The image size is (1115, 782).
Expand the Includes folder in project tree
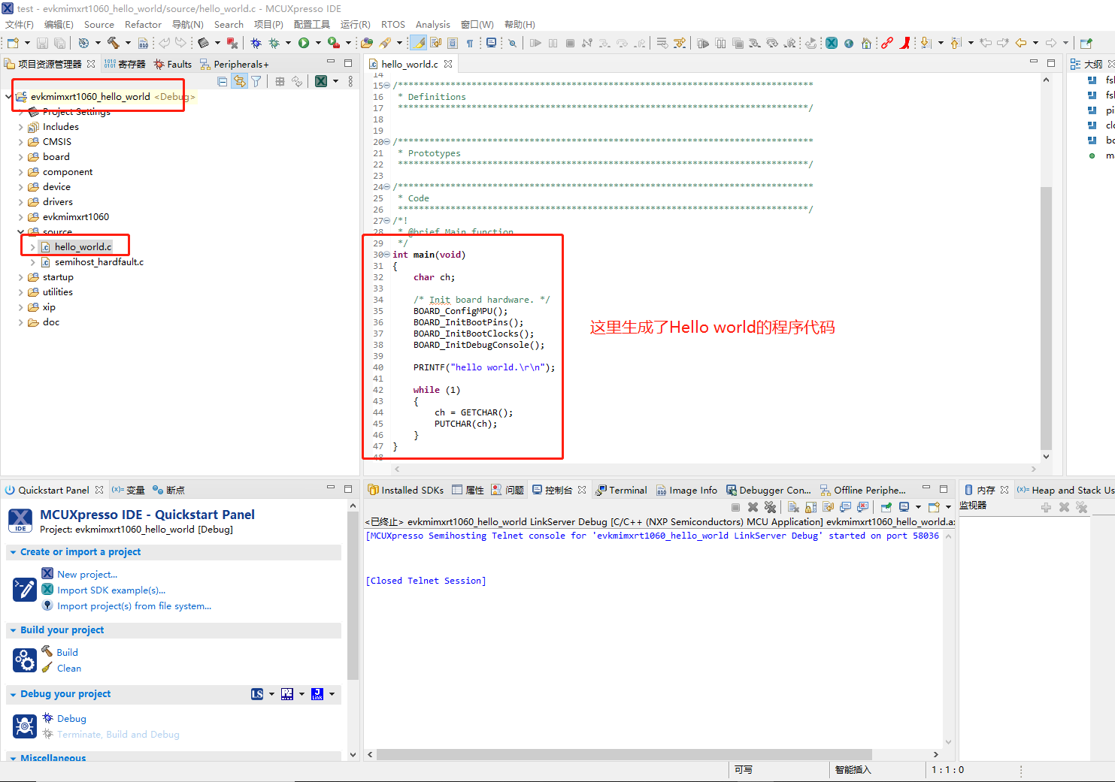pos(20,127)
